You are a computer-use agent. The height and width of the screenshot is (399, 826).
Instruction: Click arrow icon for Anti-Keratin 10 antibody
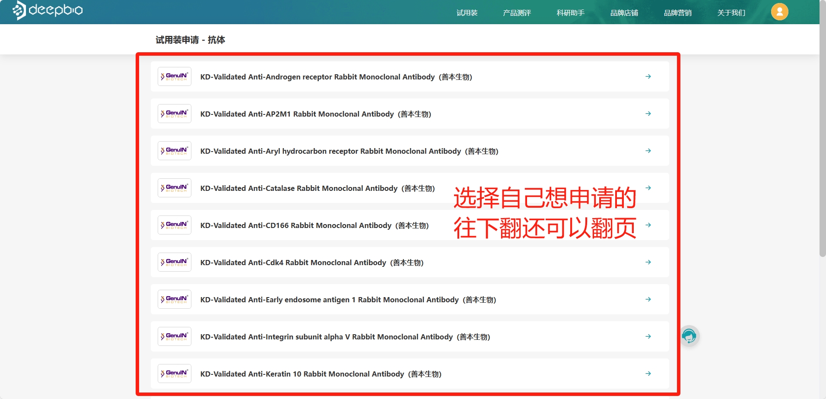pyautogui.click(x=648, y=374)
